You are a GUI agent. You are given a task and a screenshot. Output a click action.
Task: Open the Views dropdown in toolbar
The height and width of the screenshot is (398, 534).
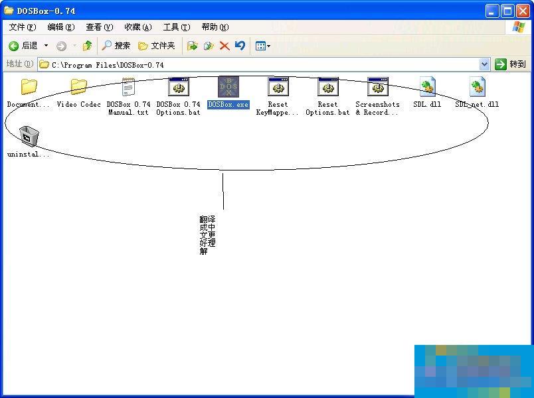coord(262,46)
